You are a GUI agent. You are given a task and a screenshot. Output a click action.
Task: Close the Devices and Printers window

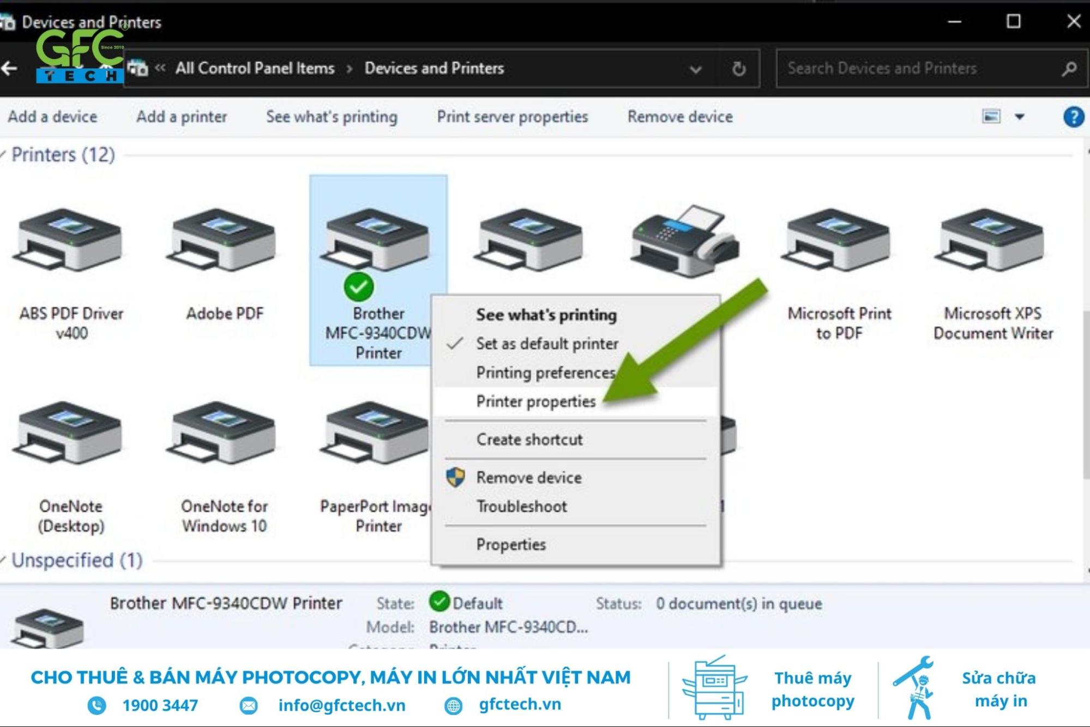pyautogui.click(x=1073, y=22)
